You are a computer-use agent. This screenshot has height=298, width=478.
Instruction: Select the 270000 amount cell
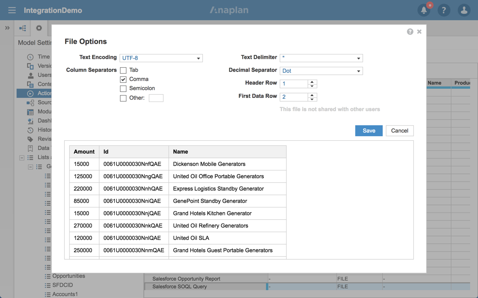pos(84,226)
